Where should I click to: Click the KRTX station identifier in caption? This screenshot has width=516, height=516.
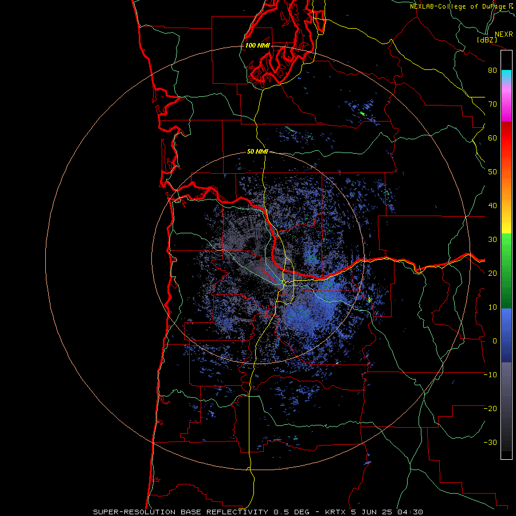[335, 512]
